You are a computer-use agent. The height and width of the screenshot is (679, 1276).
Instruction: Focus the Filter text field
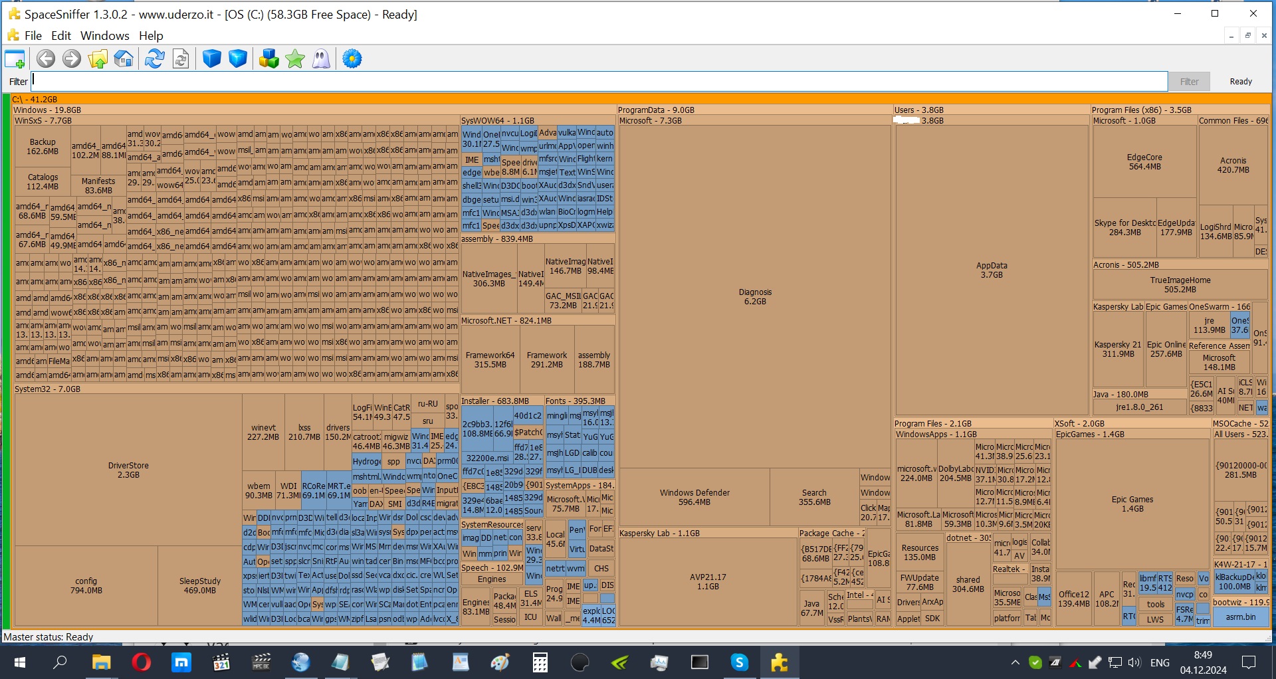[599, 81]
